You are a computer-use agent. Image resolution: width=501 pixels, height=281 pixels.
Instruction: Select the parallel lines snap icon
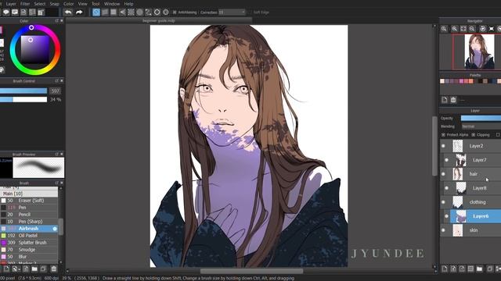tap(105, 12)
